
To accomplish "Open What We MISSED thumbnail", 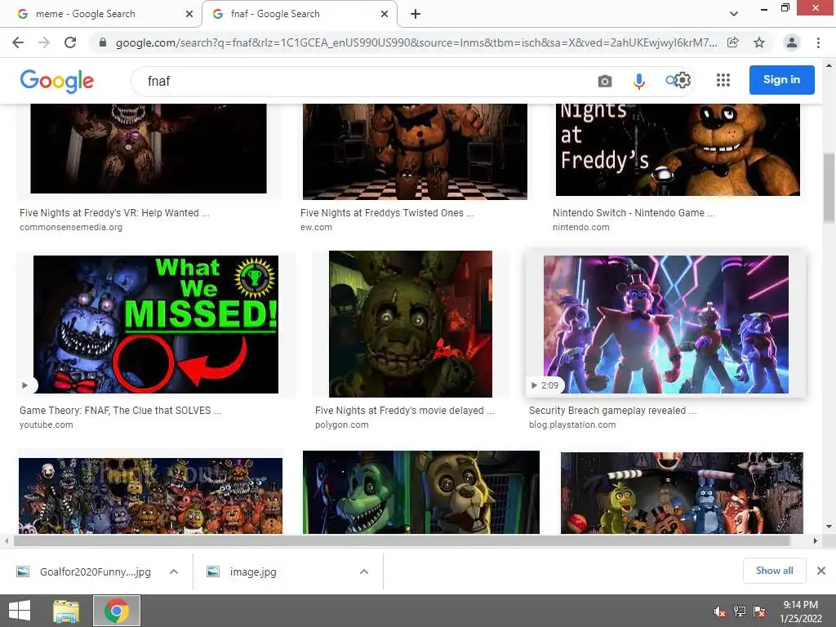I will [156, 324].
